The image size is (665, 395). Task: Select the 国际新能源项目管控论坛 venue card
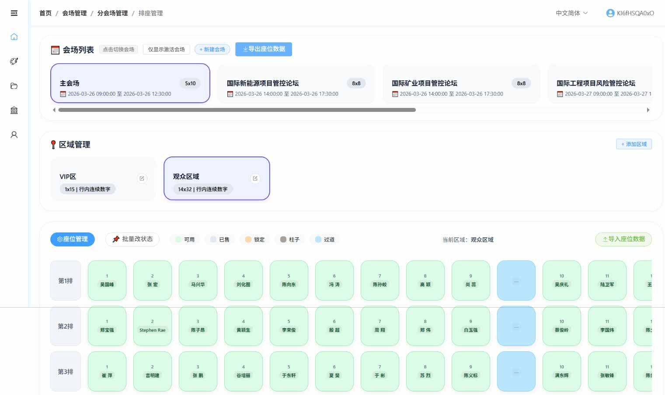pos(296,83)
